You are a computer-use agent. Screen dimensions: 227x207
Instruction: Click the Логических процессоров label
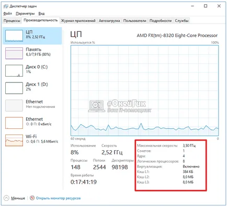point(158,161)
